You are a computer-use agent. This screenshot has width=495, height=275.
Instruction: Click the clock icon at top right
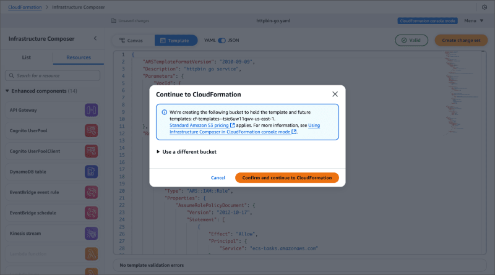[x=484, y=7]
